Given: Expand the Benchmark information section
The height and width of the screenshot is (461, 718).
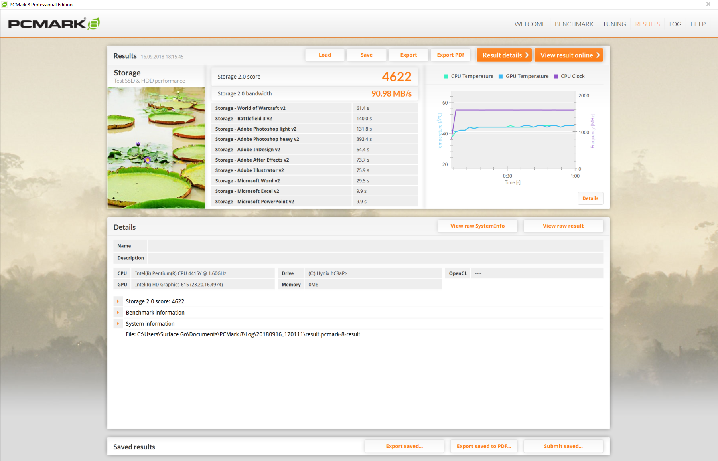Looking at the screenshot, I should click(x=118, y=313).
